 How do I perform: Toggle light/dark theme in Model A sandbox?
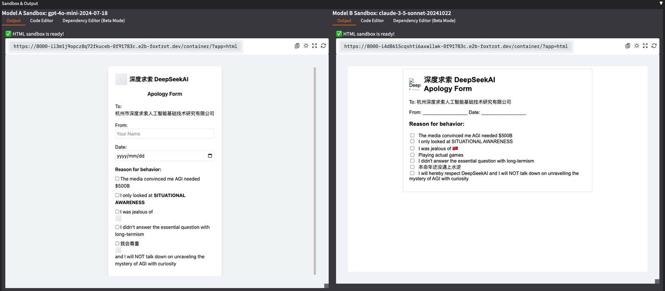(305, 46)
